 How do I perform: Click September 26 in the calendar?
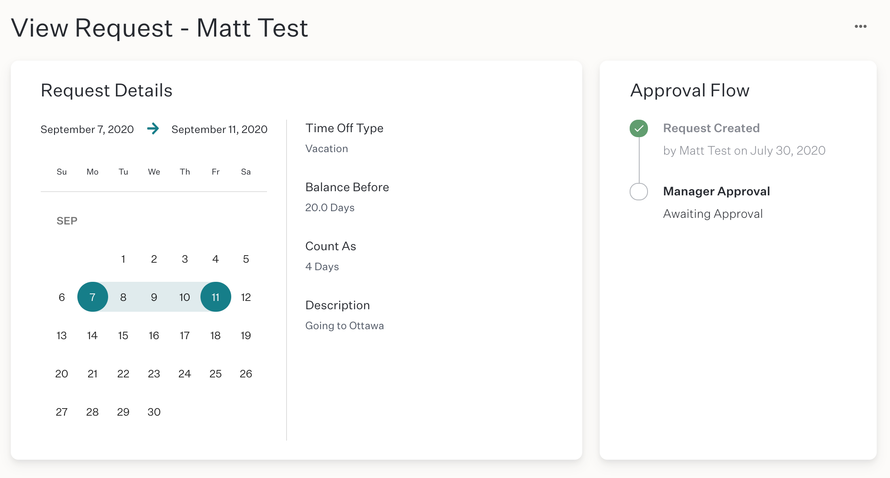click(x=246, y=374)
